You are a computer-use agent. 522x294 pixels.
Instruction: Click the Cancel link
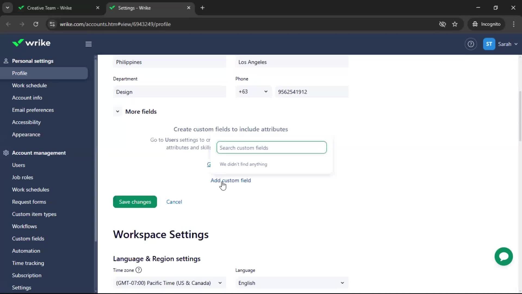[174, 202]
